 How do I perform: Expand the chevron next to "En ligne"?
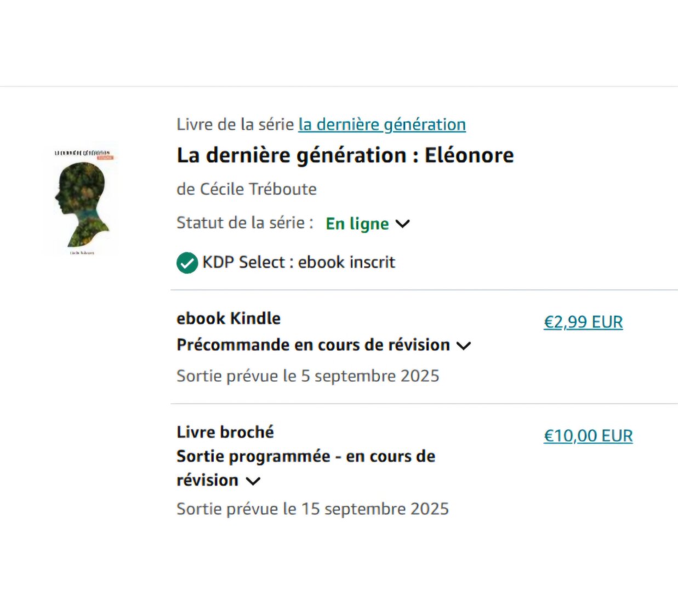click(x=403, y=224)
